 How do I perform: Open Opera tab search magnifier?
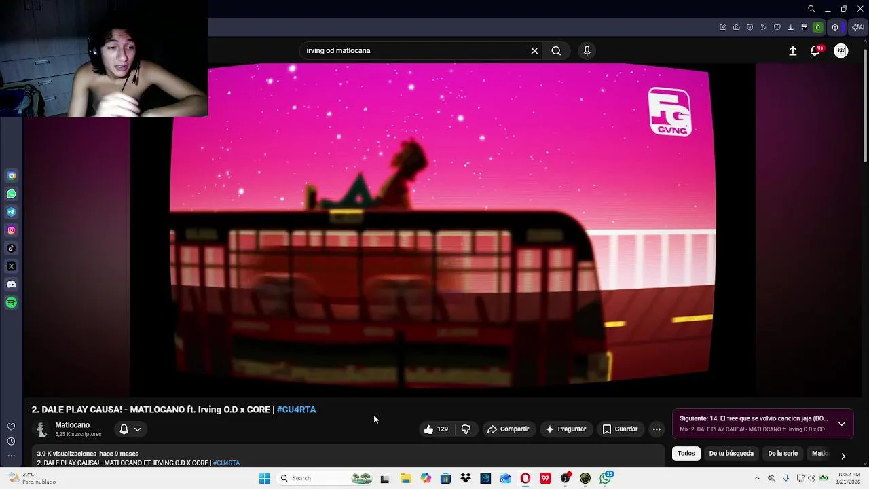click(811, 9)
